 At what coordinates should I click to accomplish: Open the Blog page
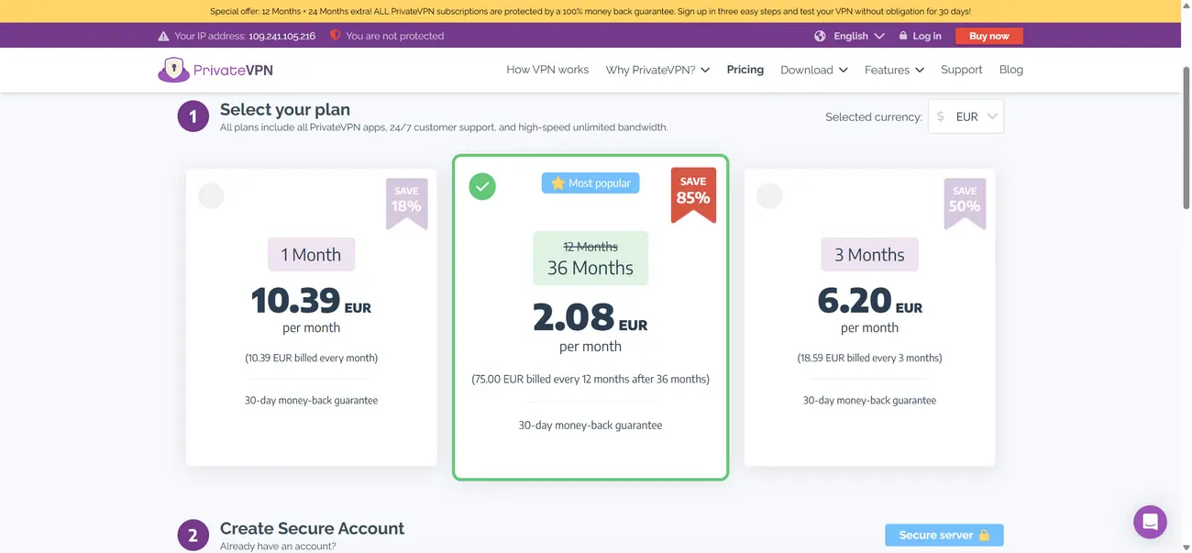[1011, 70]
